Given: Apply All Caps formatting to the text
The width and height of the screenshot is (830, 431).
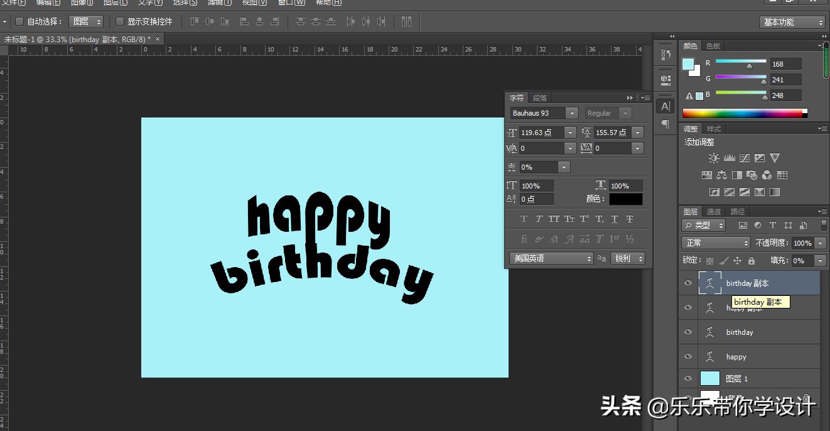Looking at the screenshot, I should [553, 219].
